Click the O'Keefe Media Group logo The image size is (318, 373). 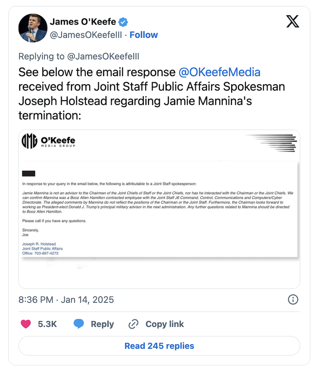[x=49, y=141]
